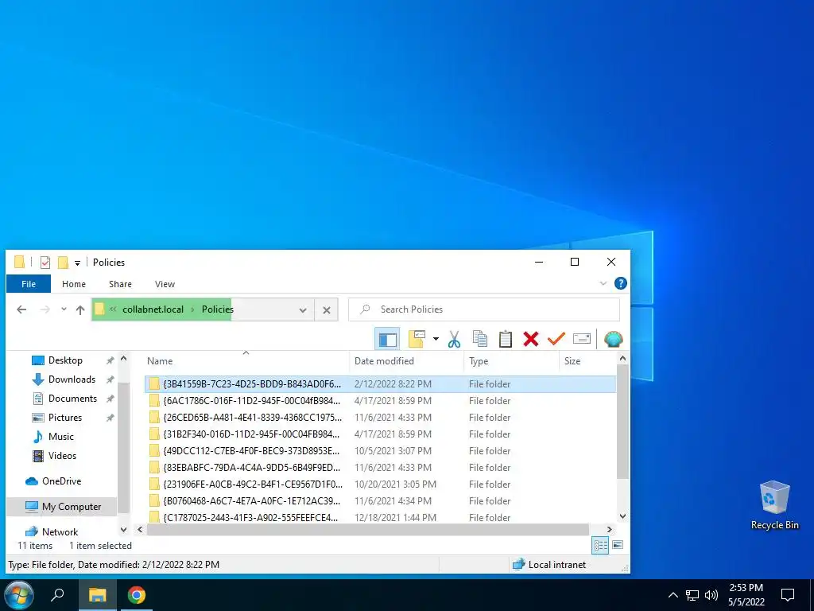Image resolution: width=814 pixels, height=611 pixels.
Task: Show hidden system tray icons
Action: pyautogui.click(x=673, y=595)
